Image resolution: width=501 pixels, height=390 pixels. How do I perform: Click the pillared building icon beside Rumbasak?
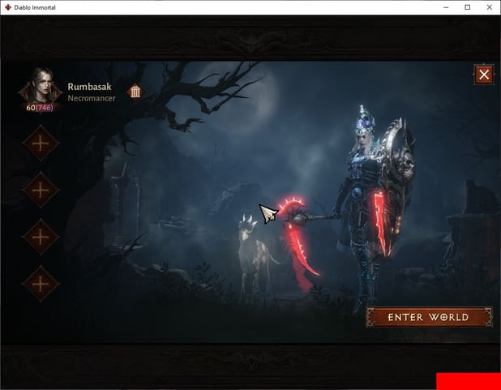[x=135, y=91]
